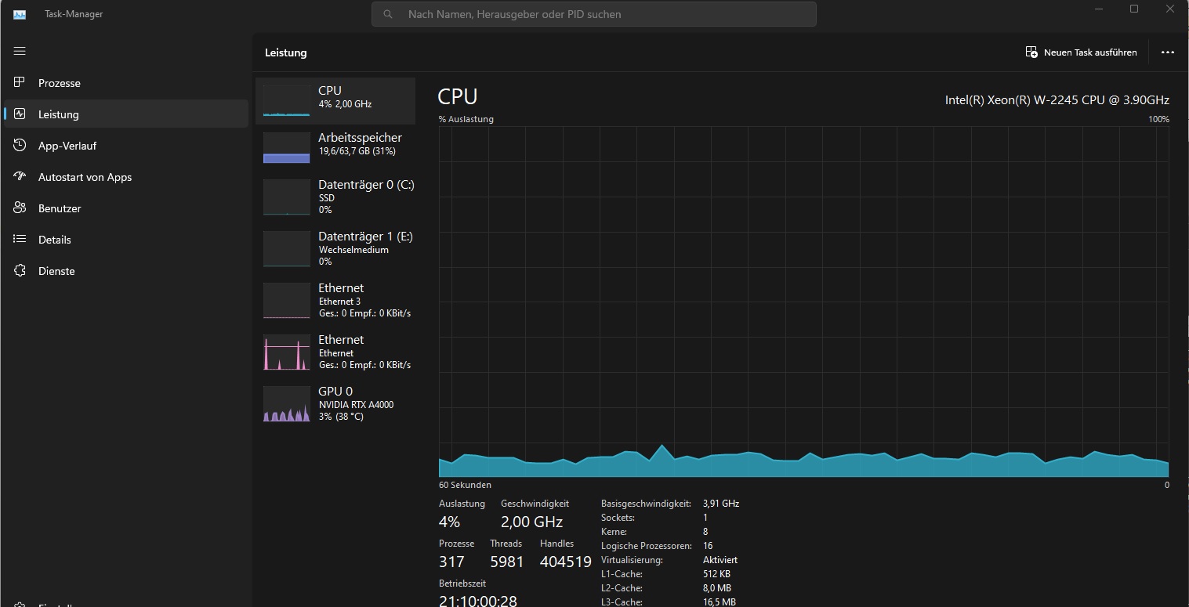
Task: Select the Ethernet 3 adapter entry
Action: pyautogui.click(x=335, y=300)
